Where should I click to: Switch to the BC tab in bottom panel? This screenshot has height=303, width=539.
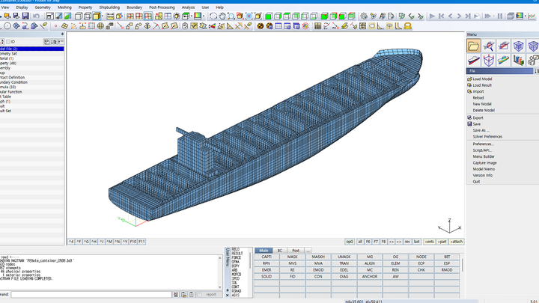pos(280,251)
